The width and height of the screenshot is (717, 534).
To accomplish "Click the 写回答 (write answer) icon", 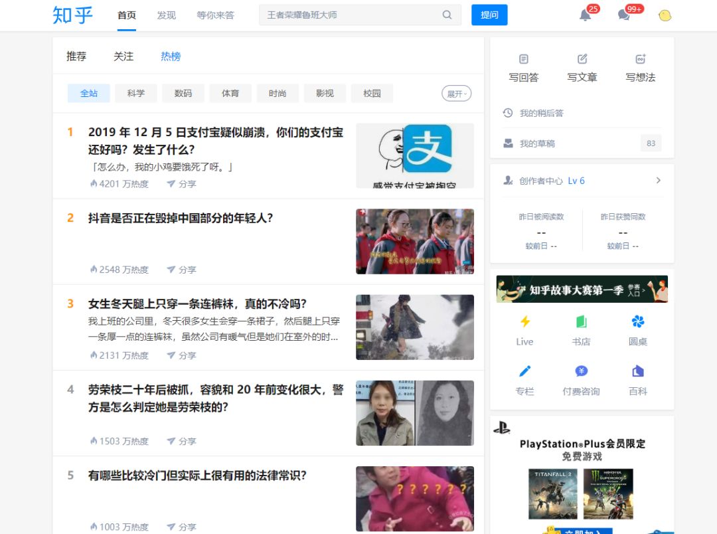I will point(524,58).
